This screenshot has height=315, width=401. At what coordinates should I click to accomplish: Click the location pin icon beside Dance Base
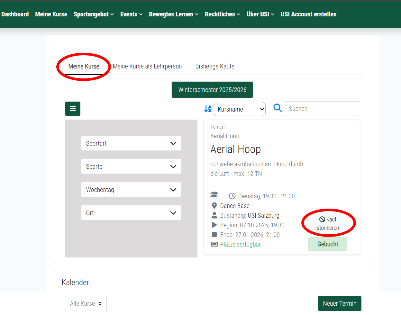pyautogui.click(x=214, y=206)
